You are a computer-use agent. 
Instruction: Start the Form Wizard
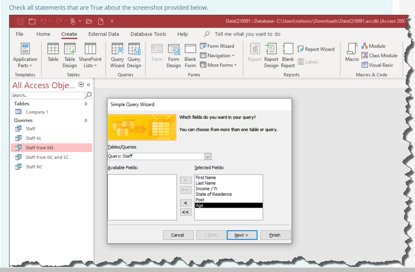[x=217, y=46]
